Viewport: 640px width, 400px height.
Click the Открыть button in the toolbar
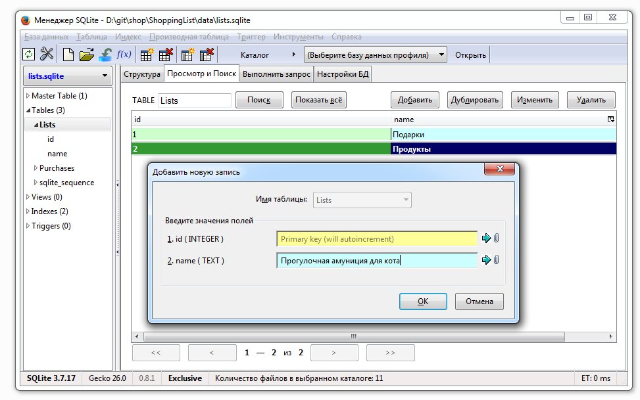470,55
